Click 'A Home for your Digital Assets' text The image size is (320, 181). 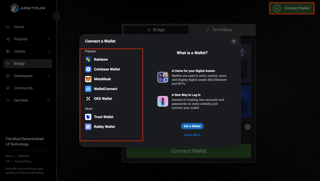(193, 71)
